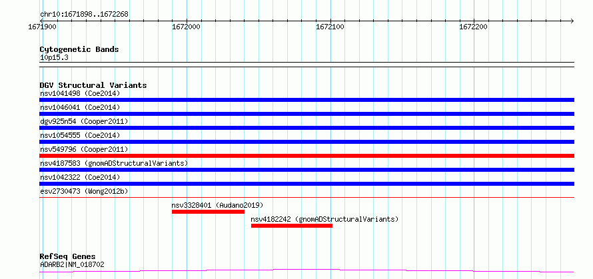Select the short red bar under nsv3328401
The width and height of the screenshot is (593, 279).
tap(208, 212)
